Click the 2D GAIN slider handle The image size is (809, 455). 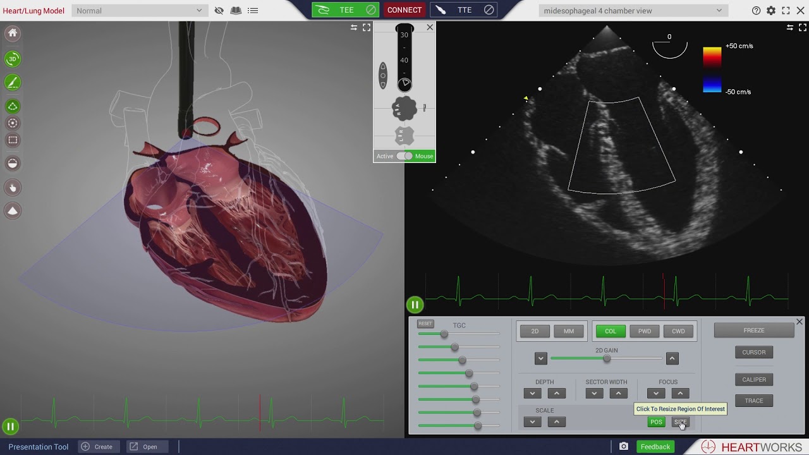[607, 358]
